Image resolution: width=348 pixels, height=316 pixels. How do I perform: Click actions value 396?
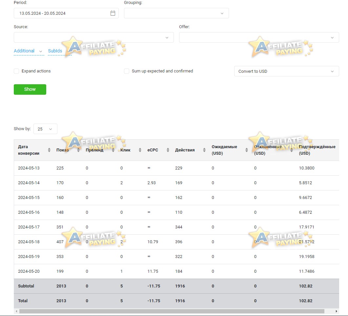click(x=179, y=242)
